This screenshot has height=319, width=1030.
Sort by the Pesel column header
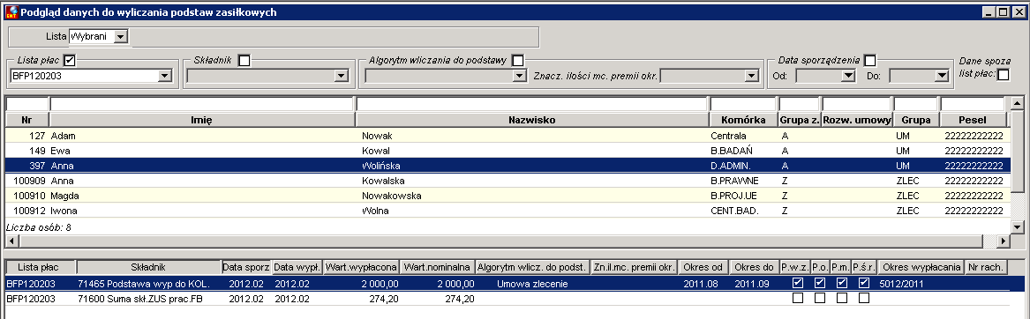(x=973, y=120)
